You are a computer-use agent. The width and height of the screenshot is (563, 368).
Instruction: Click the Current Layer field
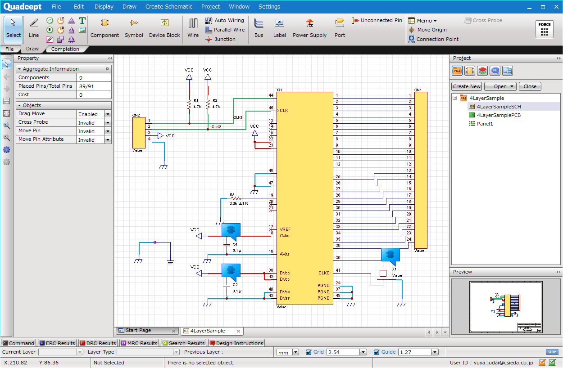pyautogui.click(x=61, y=352)
